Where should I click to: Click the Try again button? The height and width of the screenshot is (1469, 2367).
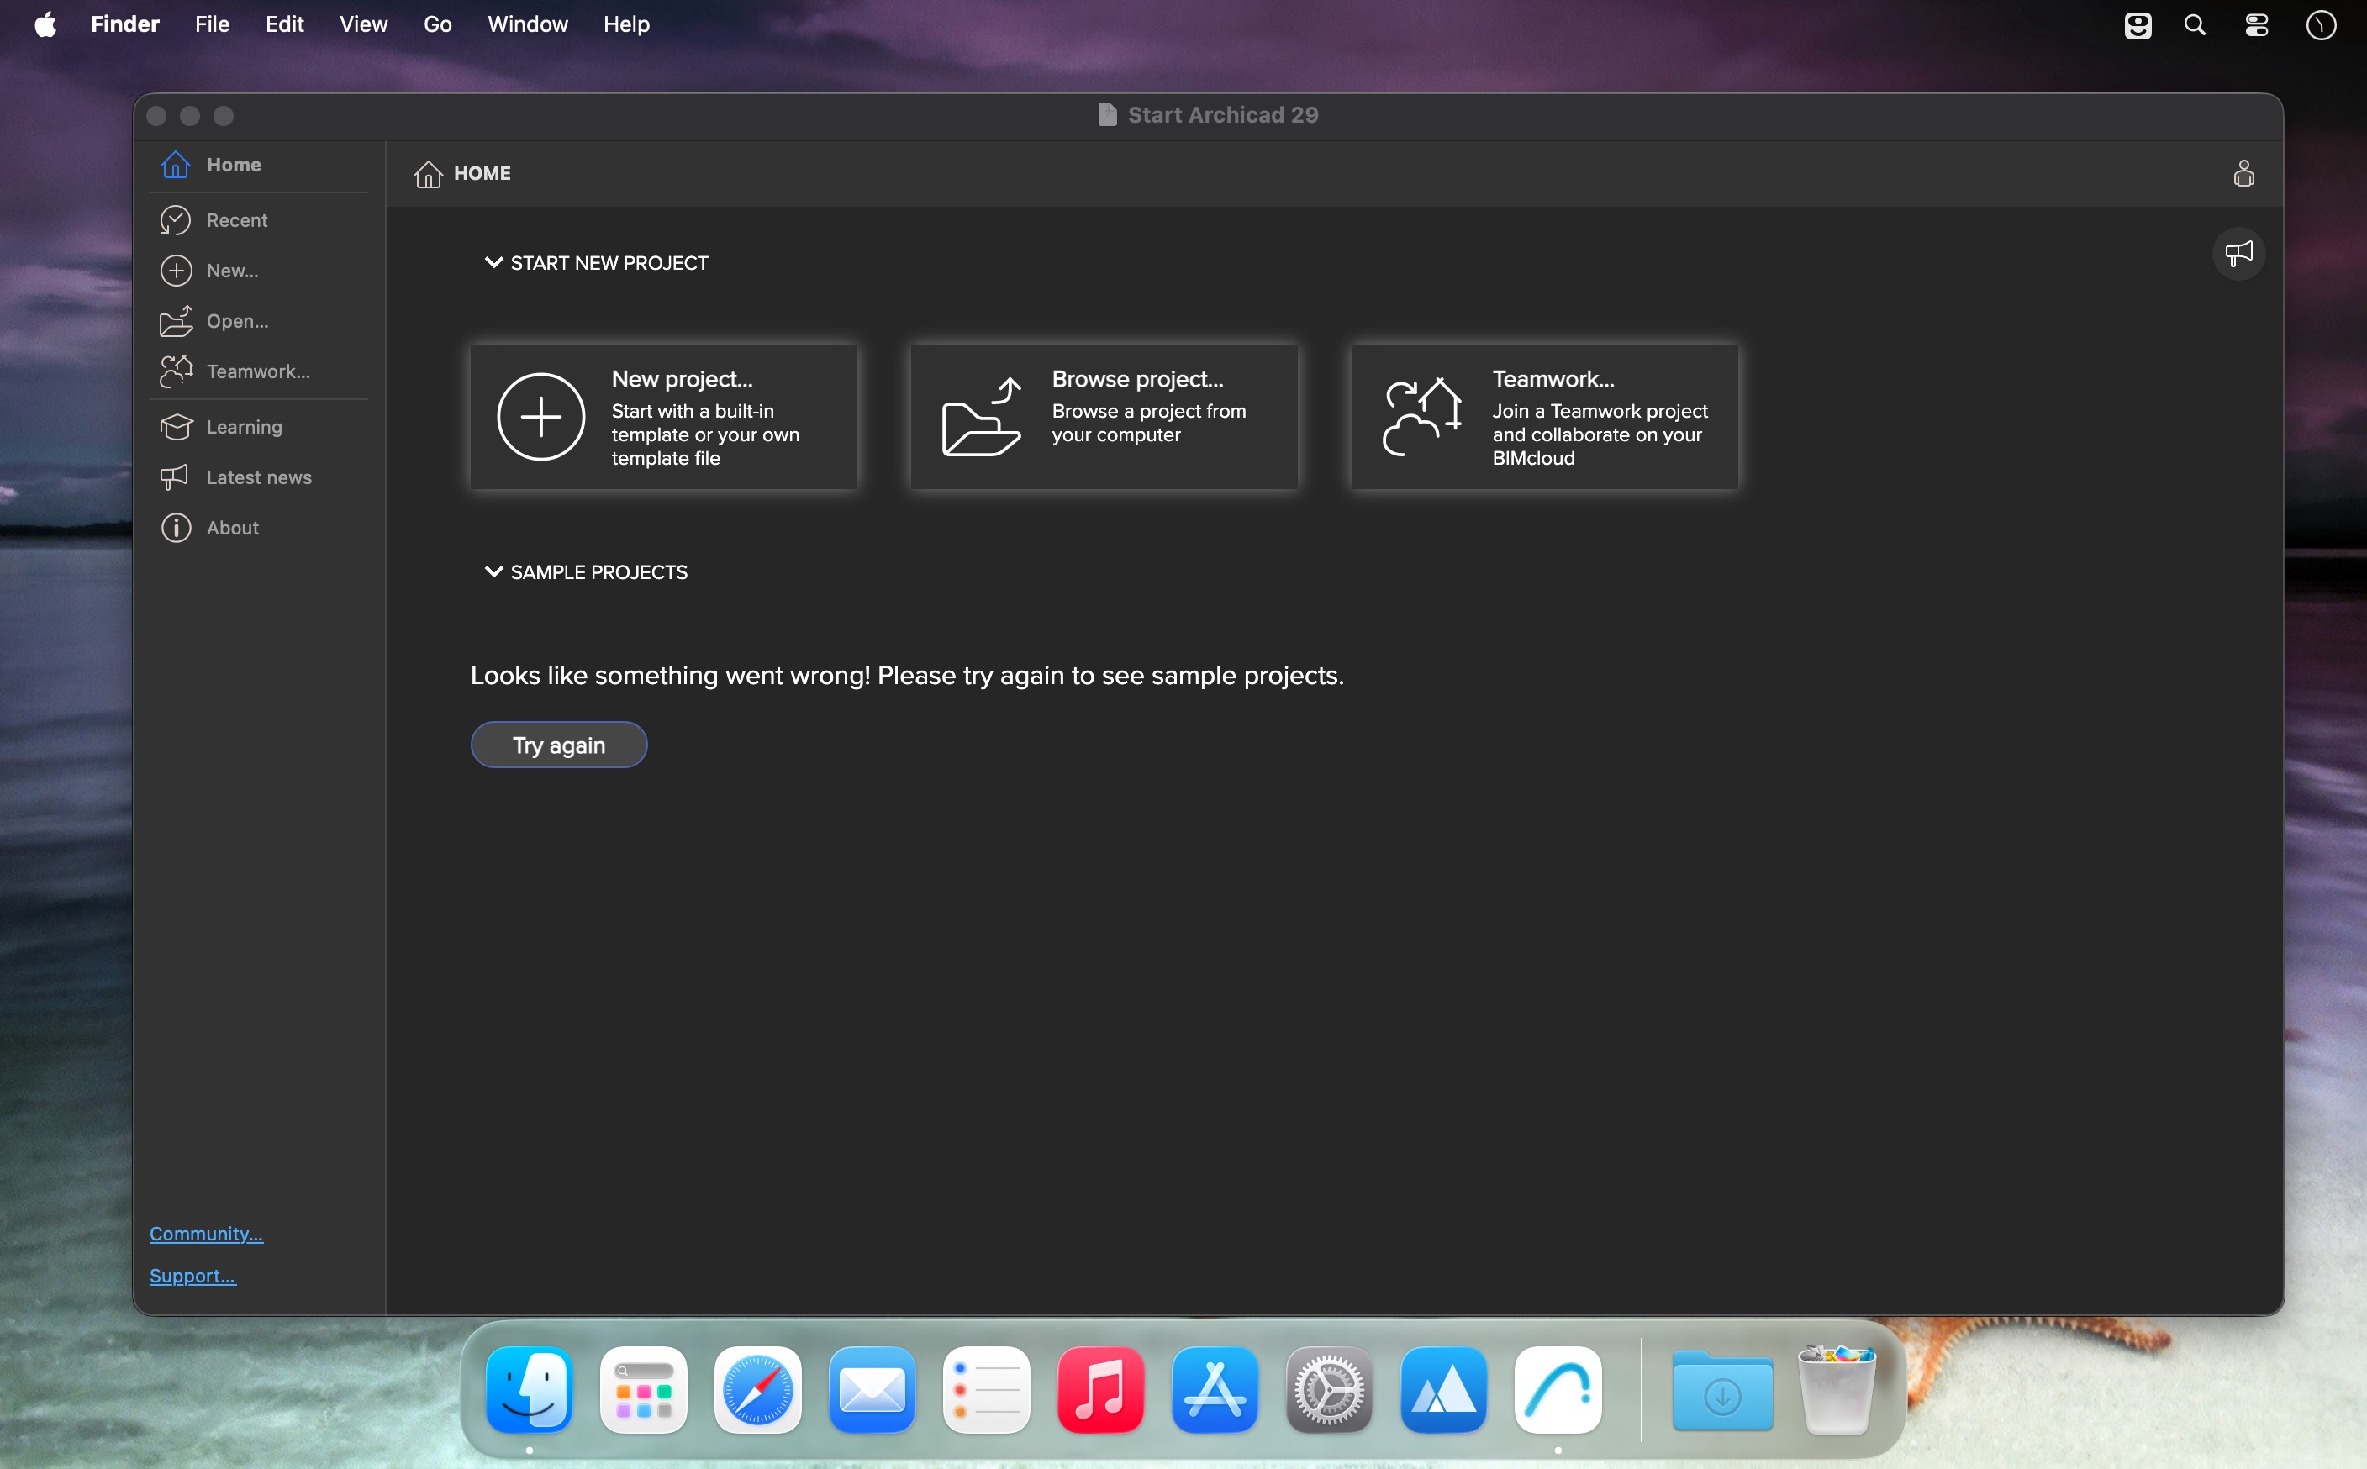559,745
